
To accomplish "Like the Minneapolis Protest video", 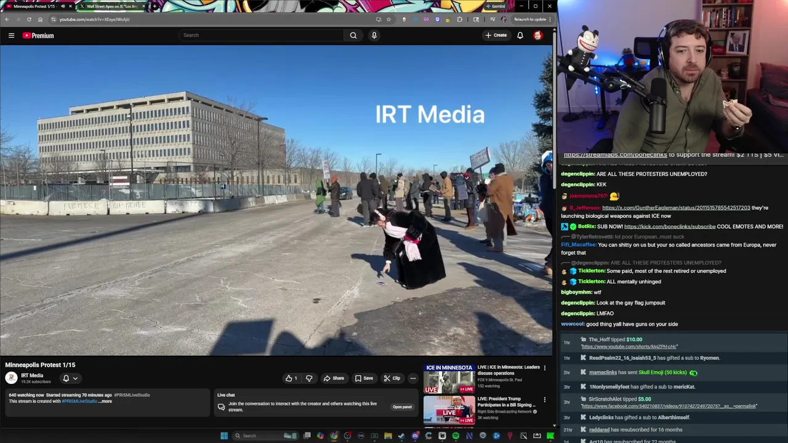I will point(291,378).
